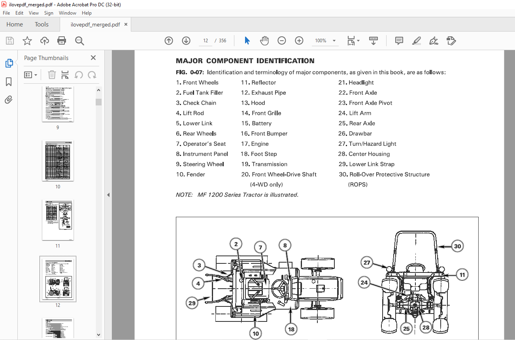
Task: Click the '26. Drawbar' entry
Action: click(x=355, y=134)
